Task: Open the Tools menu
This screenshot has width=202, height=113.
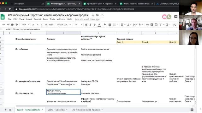Action: pyautogui.click(x=52, y=19)
